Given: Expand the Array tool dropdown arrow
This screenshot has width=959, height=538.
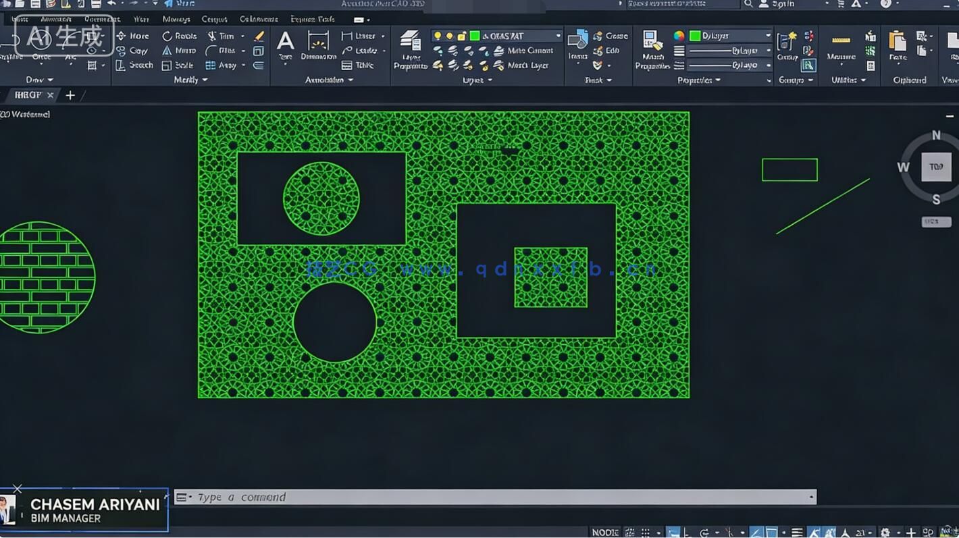Looking at the screenshot, I should coord(242,65).
